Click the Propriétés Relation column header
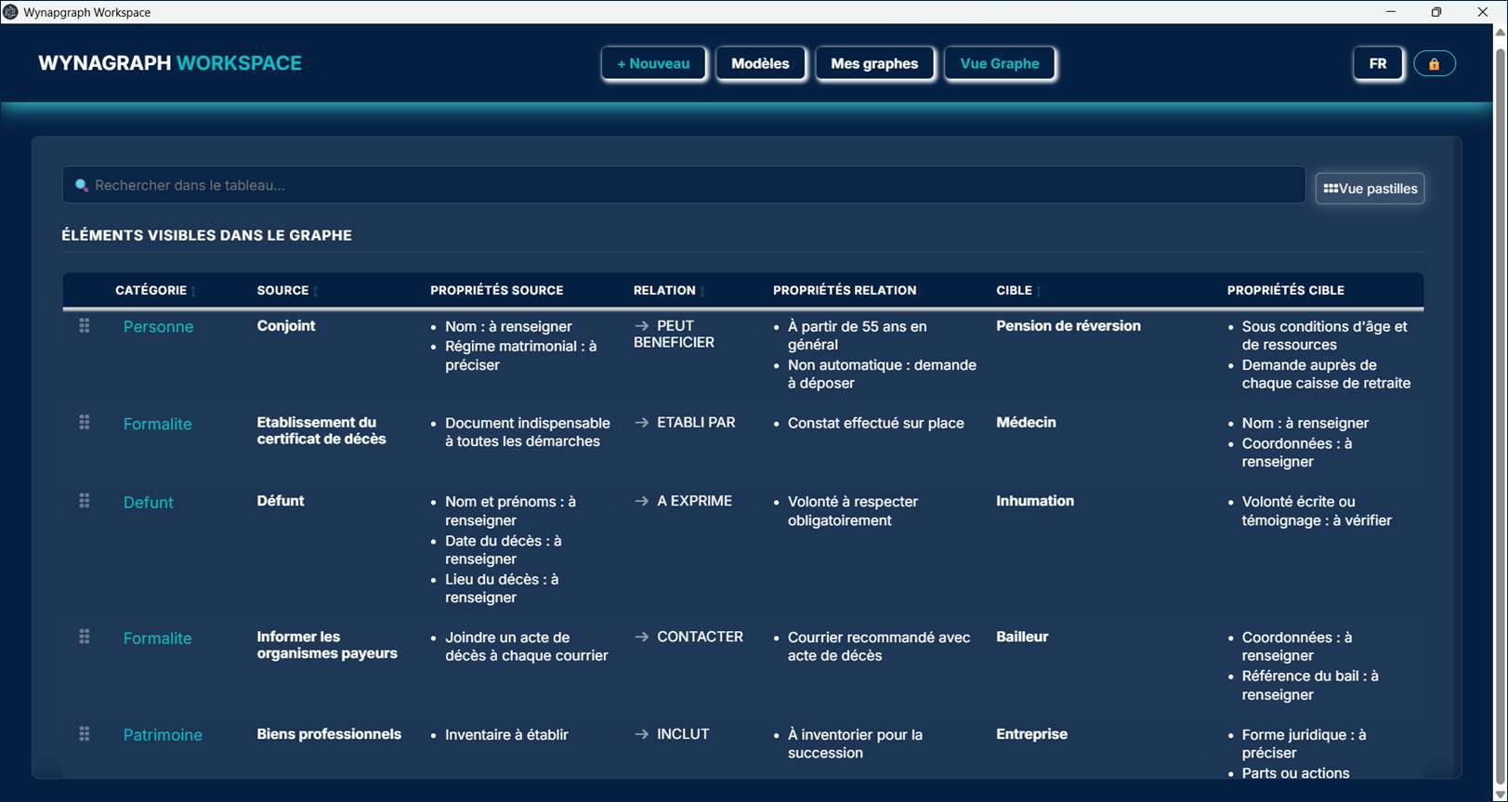The width and height of the screenshot is (1508, 802). [x=845, y=291]
